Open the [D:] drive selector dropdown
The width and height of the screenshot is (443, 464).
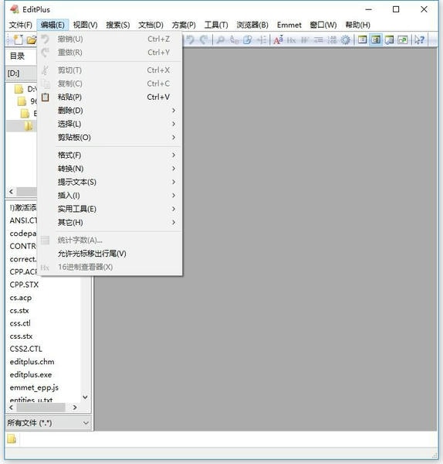coord(22,73)
